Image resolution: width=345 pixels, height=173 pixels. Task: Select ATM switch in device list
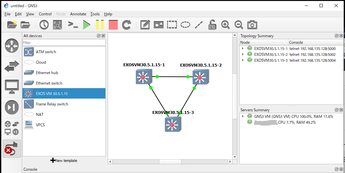coord(64,52)
